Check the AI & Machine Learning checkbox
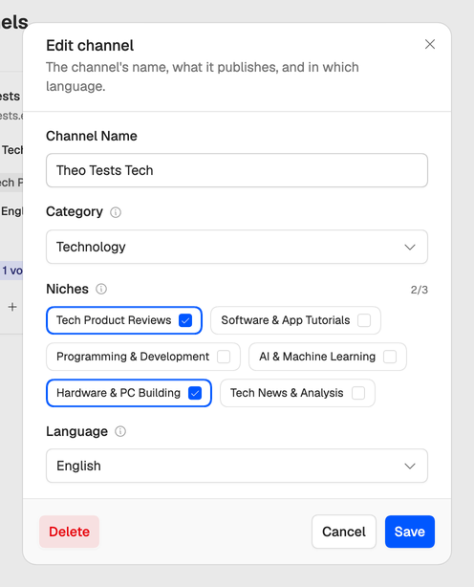This screenshot has height=587, width=474. pos(390,357)
